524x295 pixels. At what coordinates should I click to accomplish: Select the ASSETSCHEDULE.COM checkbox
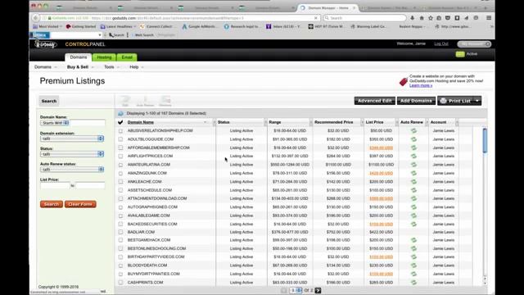tap(120, 190)
